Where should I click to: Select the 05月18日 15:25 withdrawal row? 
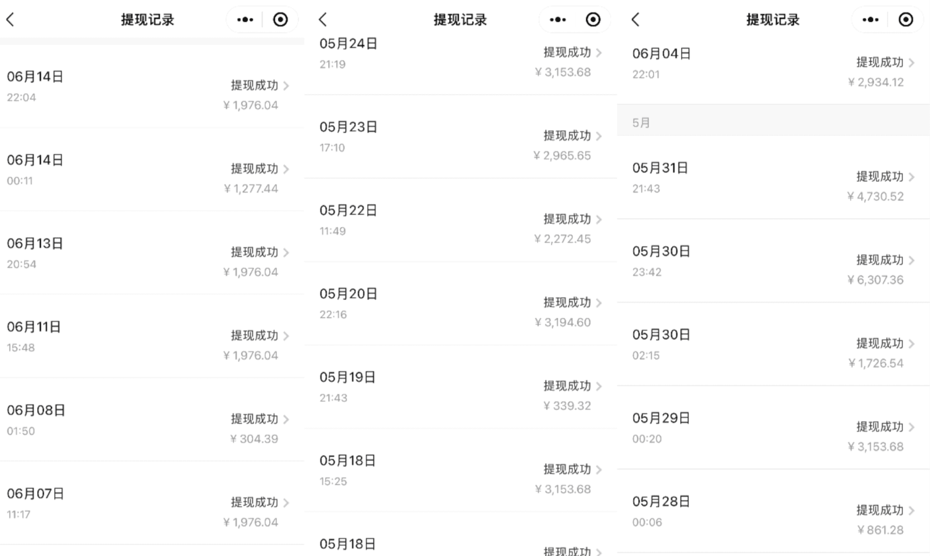pyautogui.click(x=460, y=471)
